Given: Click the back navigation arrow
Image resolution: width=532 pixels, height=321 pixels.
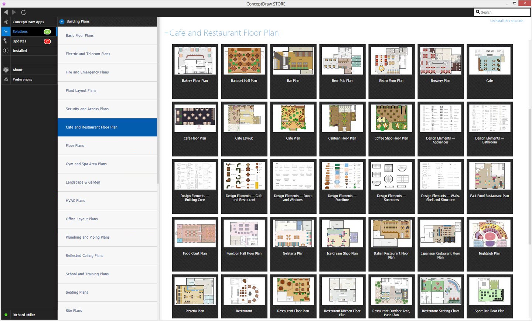Looking at the screenshot, I should (6, 12).
